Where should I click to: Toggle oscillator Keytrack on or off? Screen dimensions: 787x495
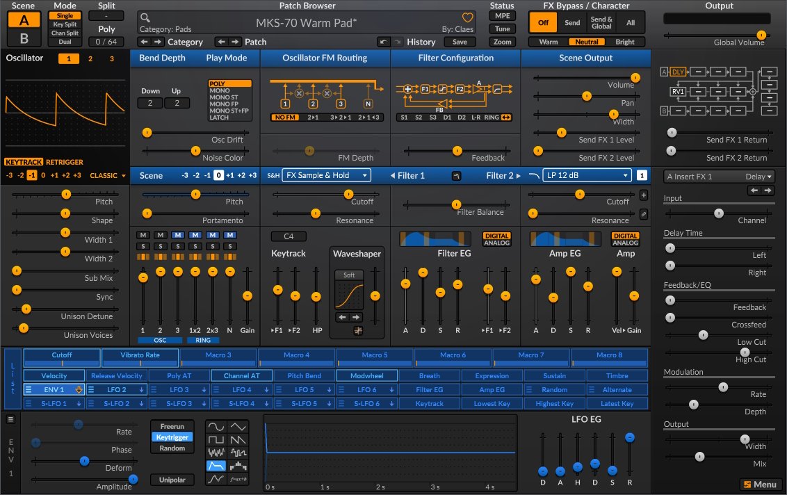(x=24, y=162)
